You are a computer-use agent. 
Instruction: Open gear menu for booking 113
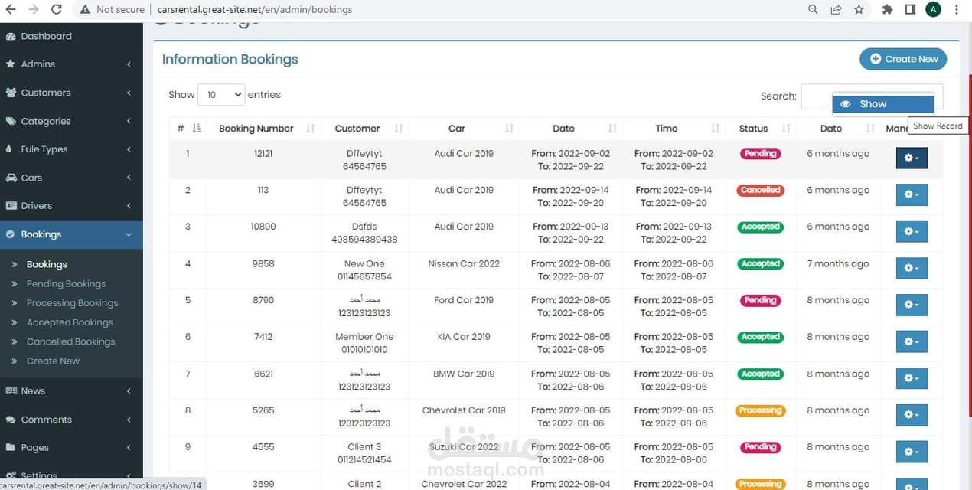coord(912,195)
